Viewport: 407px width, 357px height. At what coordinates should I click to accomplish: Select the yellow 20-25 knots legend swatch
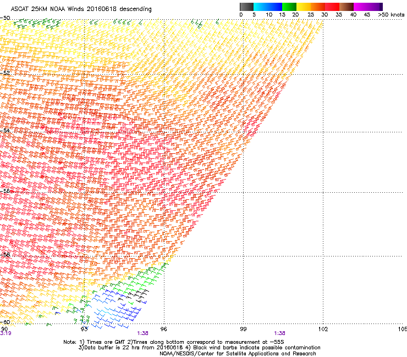[x=304, y=7]
